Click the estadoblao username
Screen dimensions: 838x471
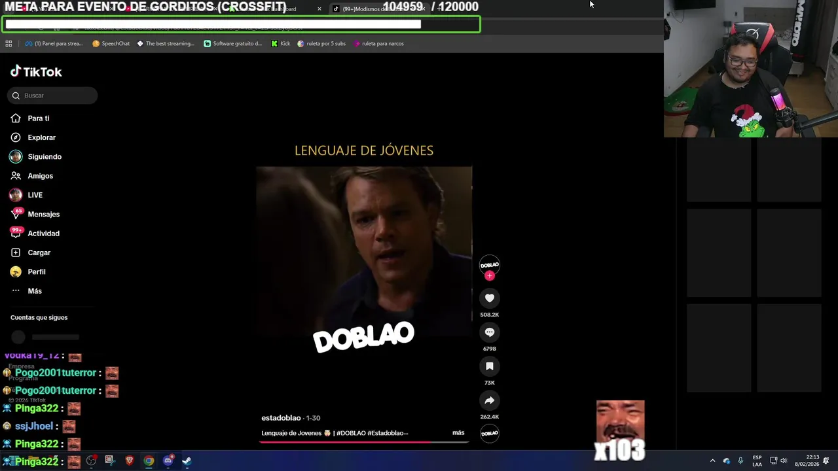point(281,418)
